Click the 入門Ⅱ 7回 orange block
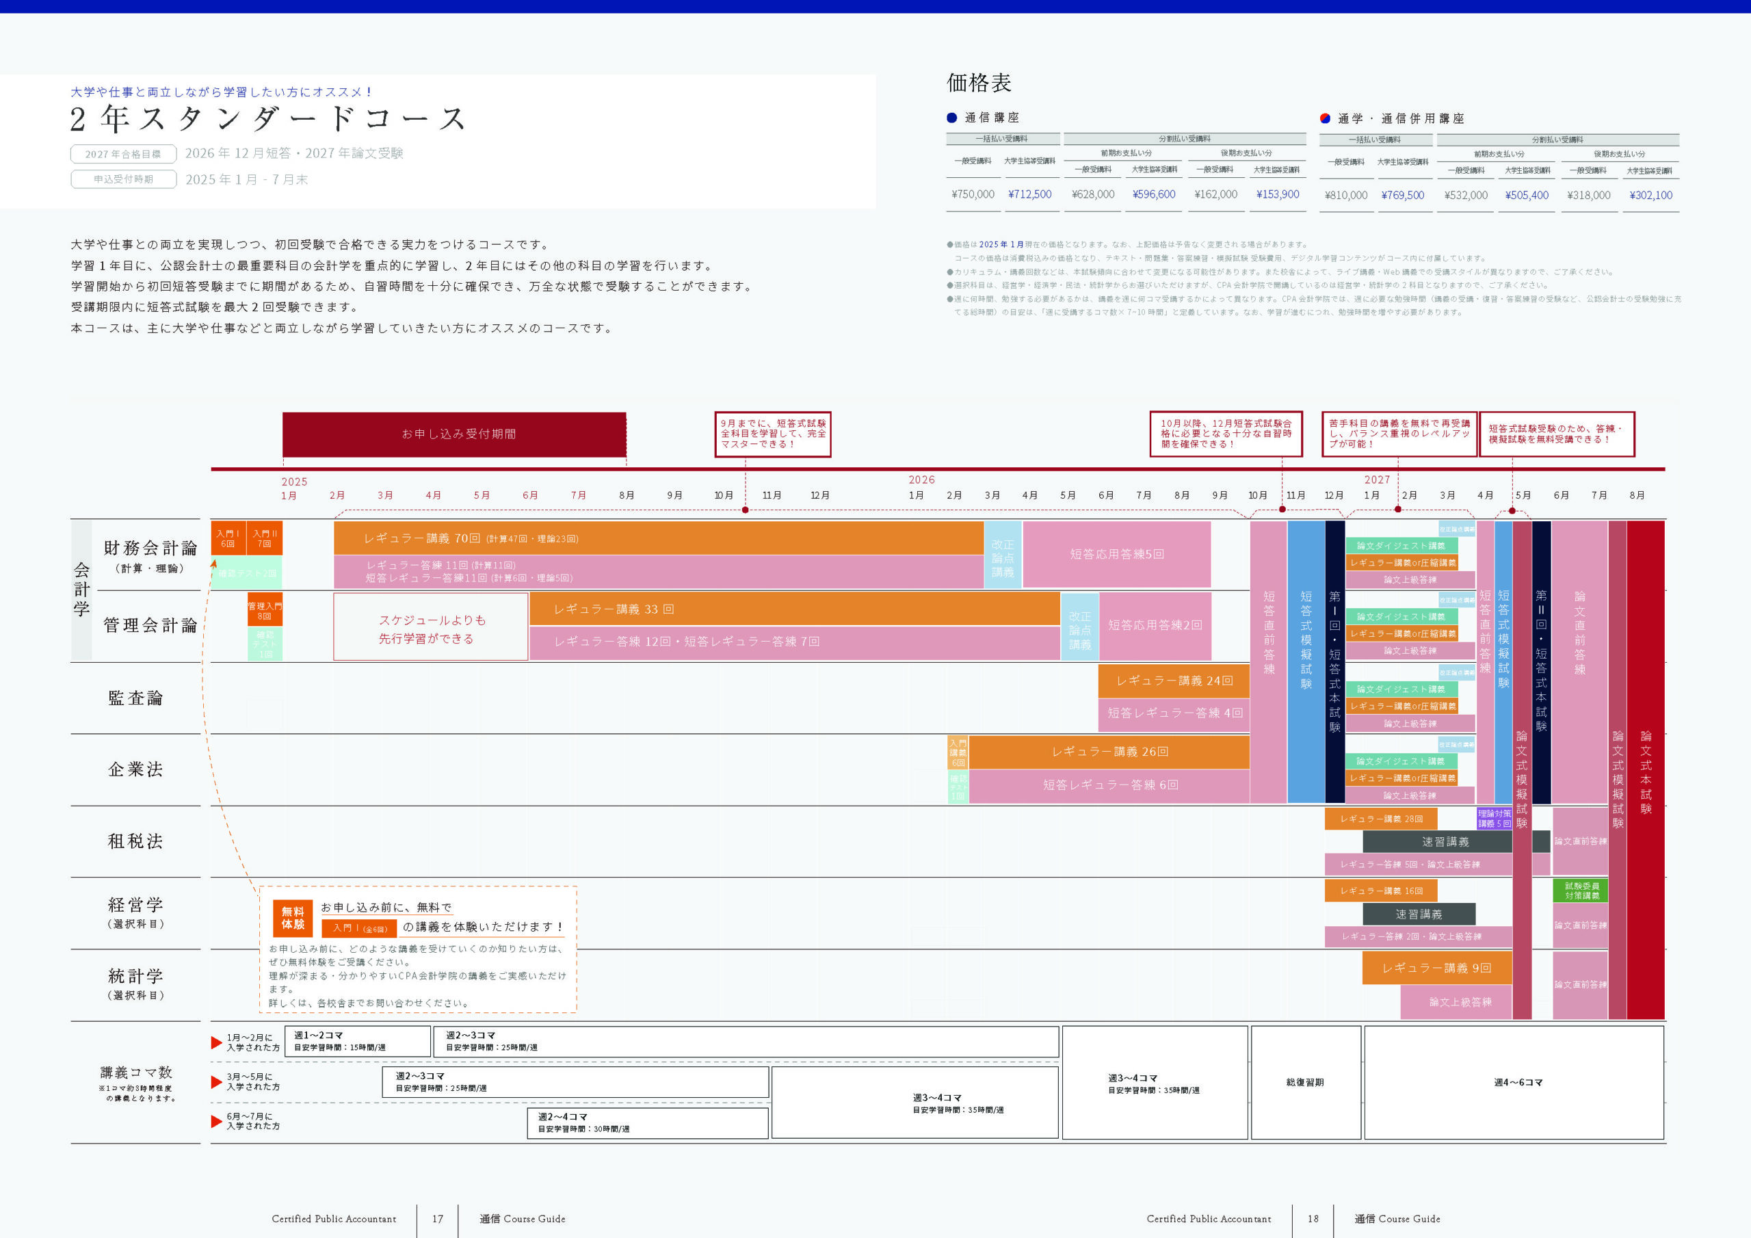The height and width of the screenshot is (1238, 1751). (x=265, y=538)
